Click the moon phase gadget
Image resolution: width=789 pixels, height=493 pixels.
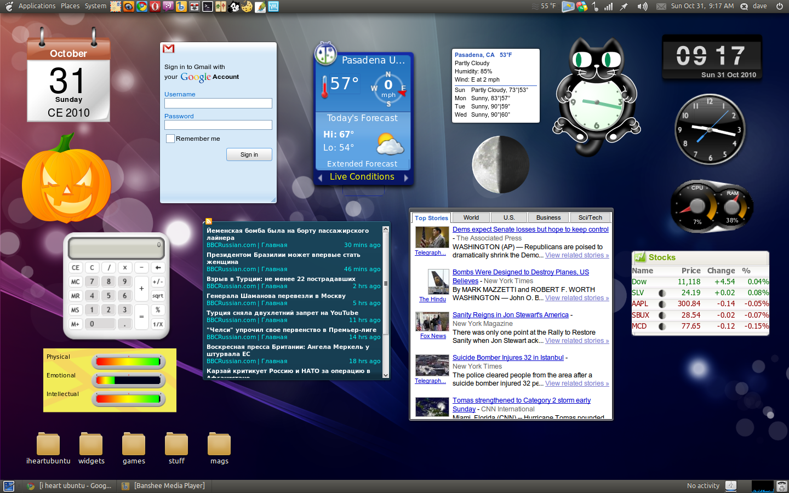(500, 165)
